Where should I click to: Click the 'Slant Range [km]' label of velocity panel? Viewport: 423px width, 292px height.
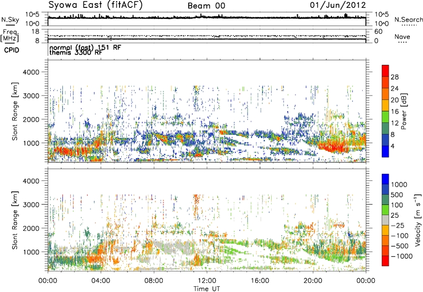15,220
